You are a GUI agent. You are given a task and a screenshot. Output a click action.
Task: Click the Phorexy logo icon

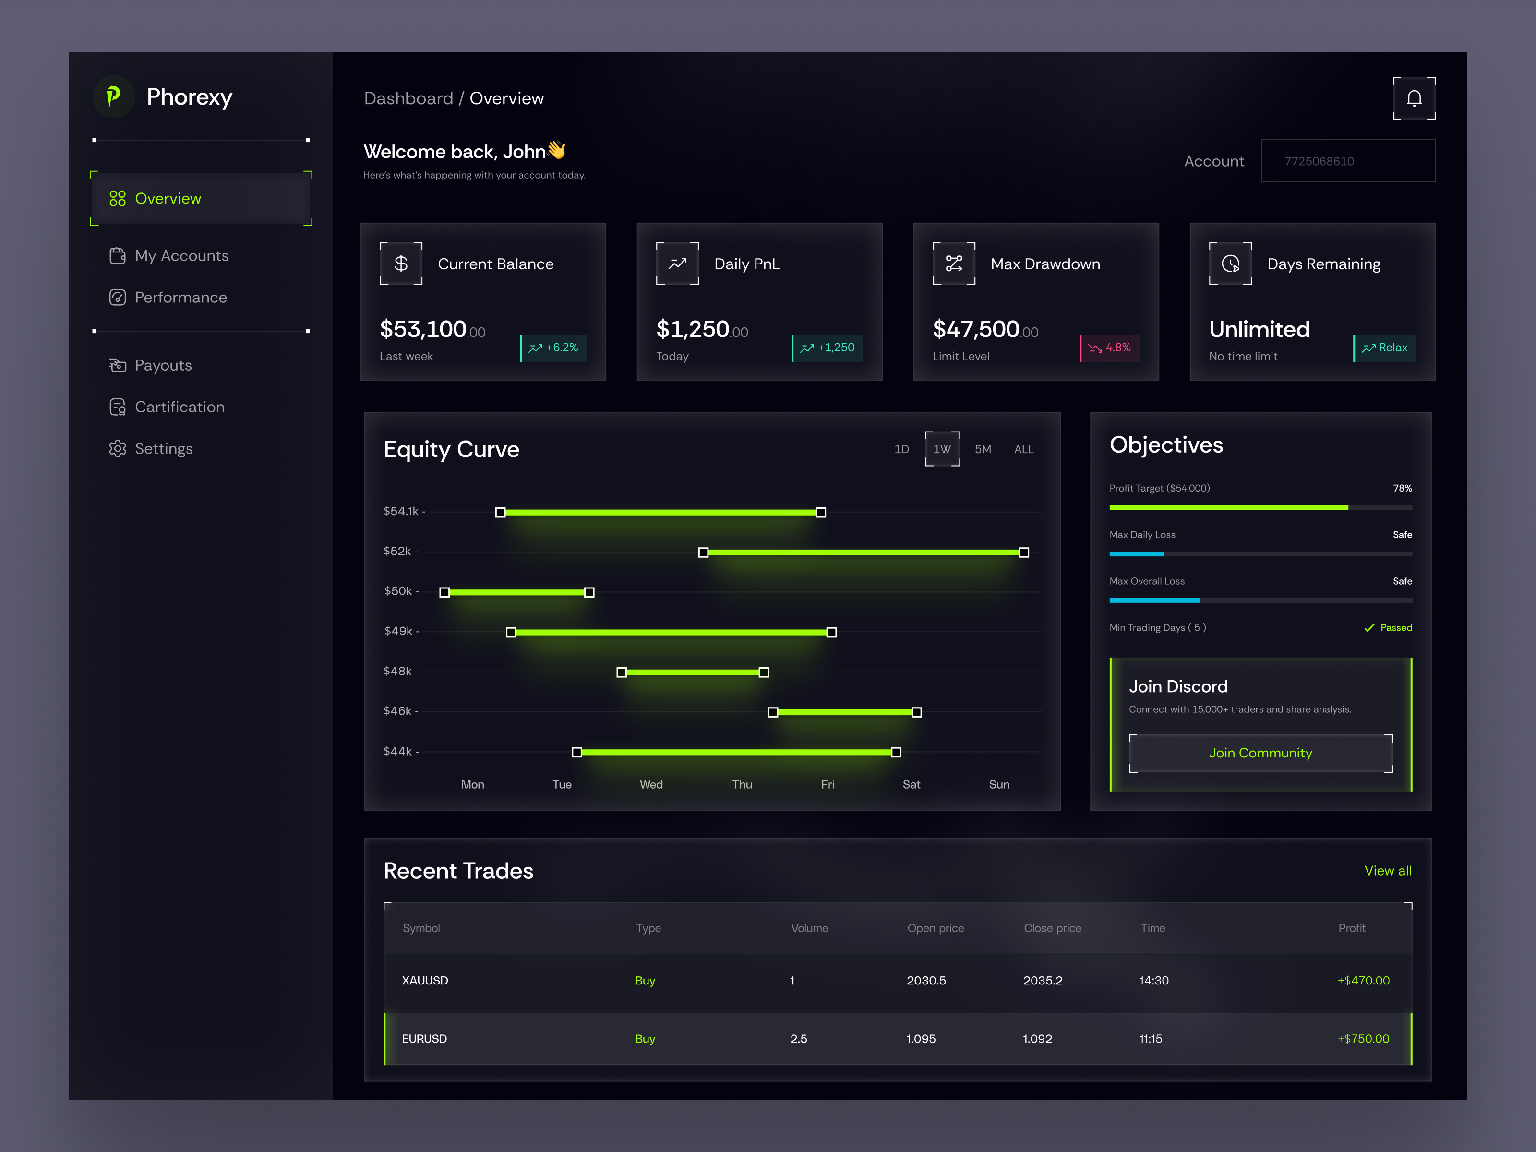114,96
